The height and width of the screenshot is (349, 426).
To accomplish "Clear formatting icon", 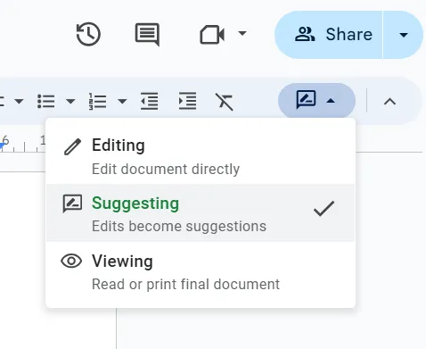I will 225,102.
